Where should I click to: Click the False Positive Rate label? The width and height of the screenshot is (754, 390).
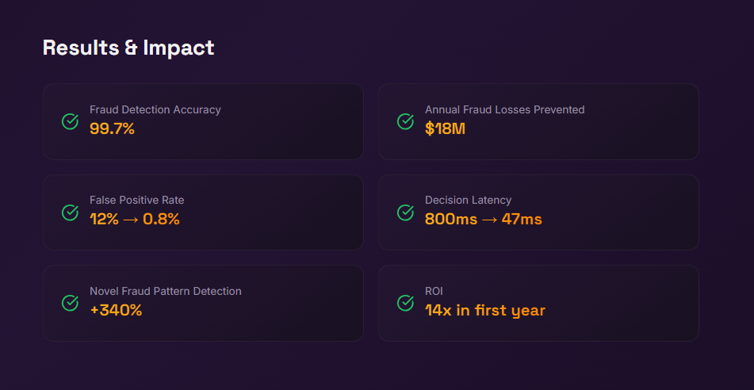point(136,200)
